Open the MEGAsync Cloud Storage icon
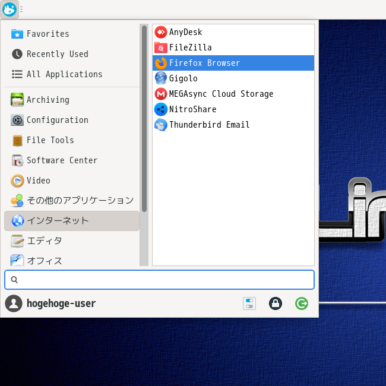Image resolution: width=386 pixels, height=386 pixels. click(x=161, y=94)
